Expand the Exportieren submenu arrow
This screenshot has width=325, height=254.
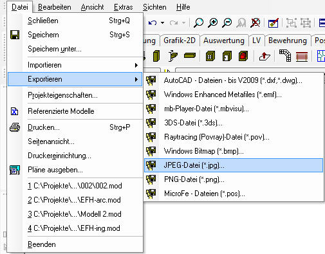[x=136, y=79]
